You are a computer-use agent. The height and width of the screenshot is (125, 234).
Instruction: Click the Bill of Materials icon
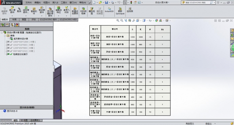[x=83, y=11]
